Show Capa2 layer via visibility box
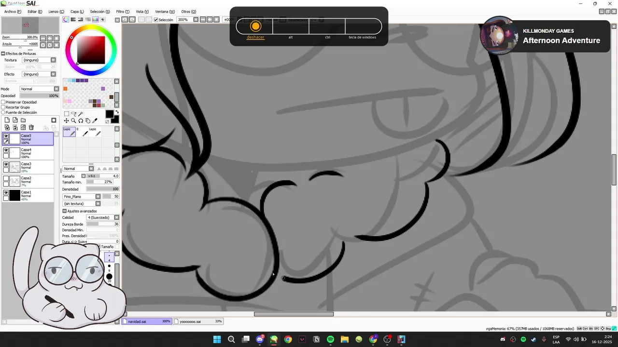618x347 pixels. pos(6,178)
